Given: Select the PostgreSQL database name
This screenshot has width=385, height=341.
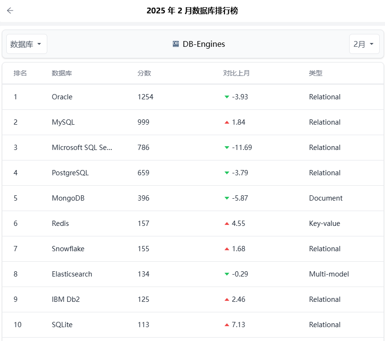Looking at the screenshot, I should pos(70,173).
